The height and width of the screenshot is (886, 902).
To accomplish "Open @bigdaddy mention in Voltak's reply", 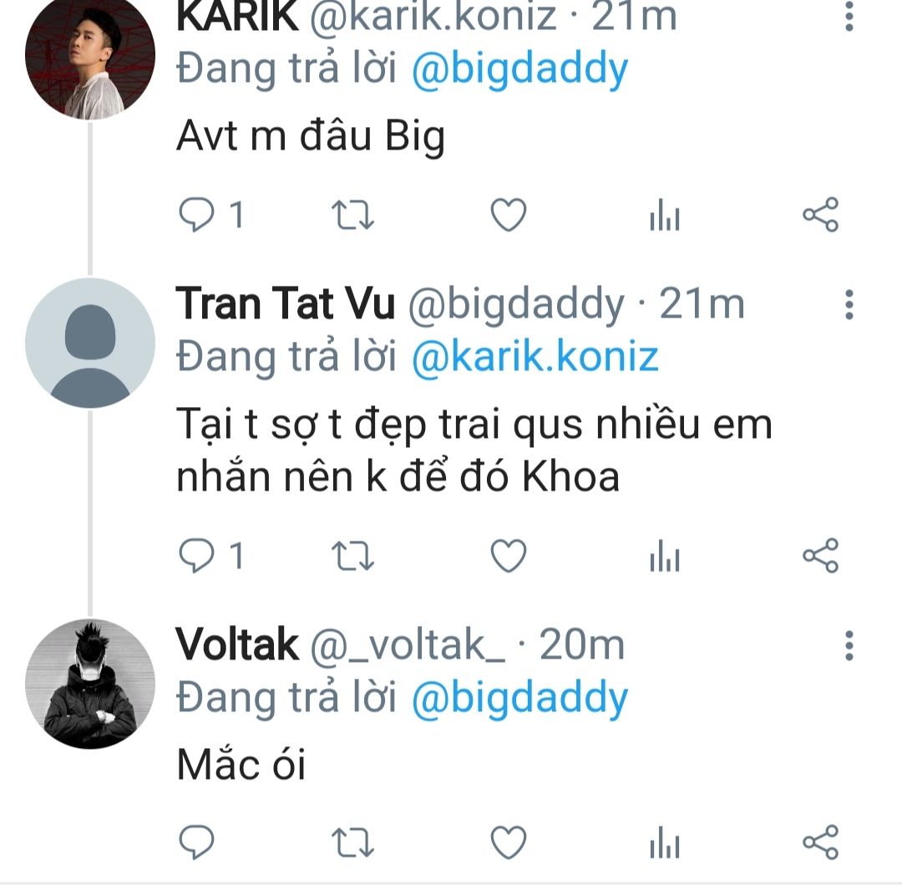I will click(x=519, y=698).
